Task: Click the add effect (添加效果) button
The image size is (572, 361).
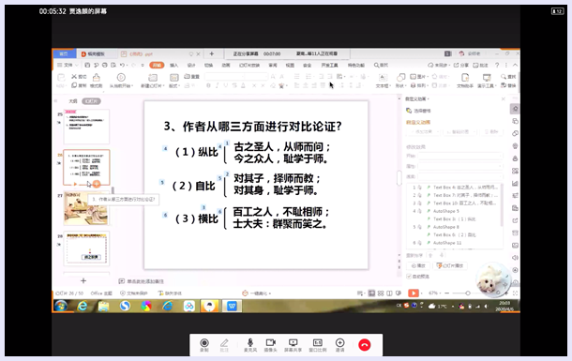Action: click(x=423, y=131)
